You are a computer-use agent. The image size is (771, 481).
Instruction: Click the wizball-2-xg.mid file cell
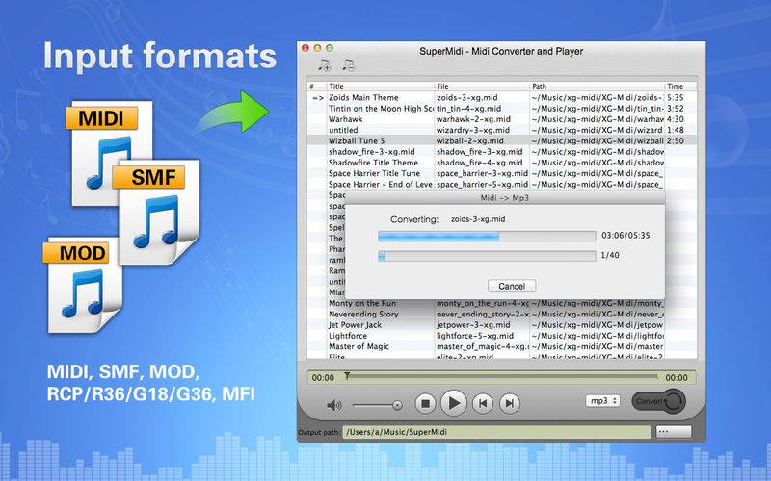coord(483,140)
